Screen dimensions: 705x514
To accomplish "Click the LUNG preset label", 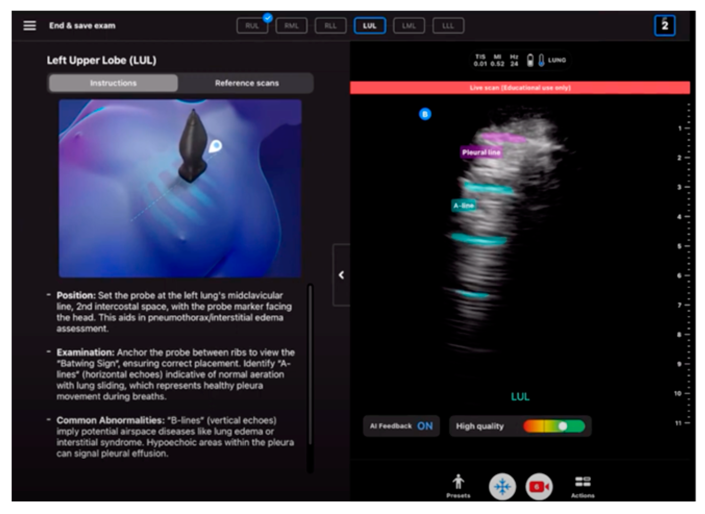I will [x=557, y=60].
